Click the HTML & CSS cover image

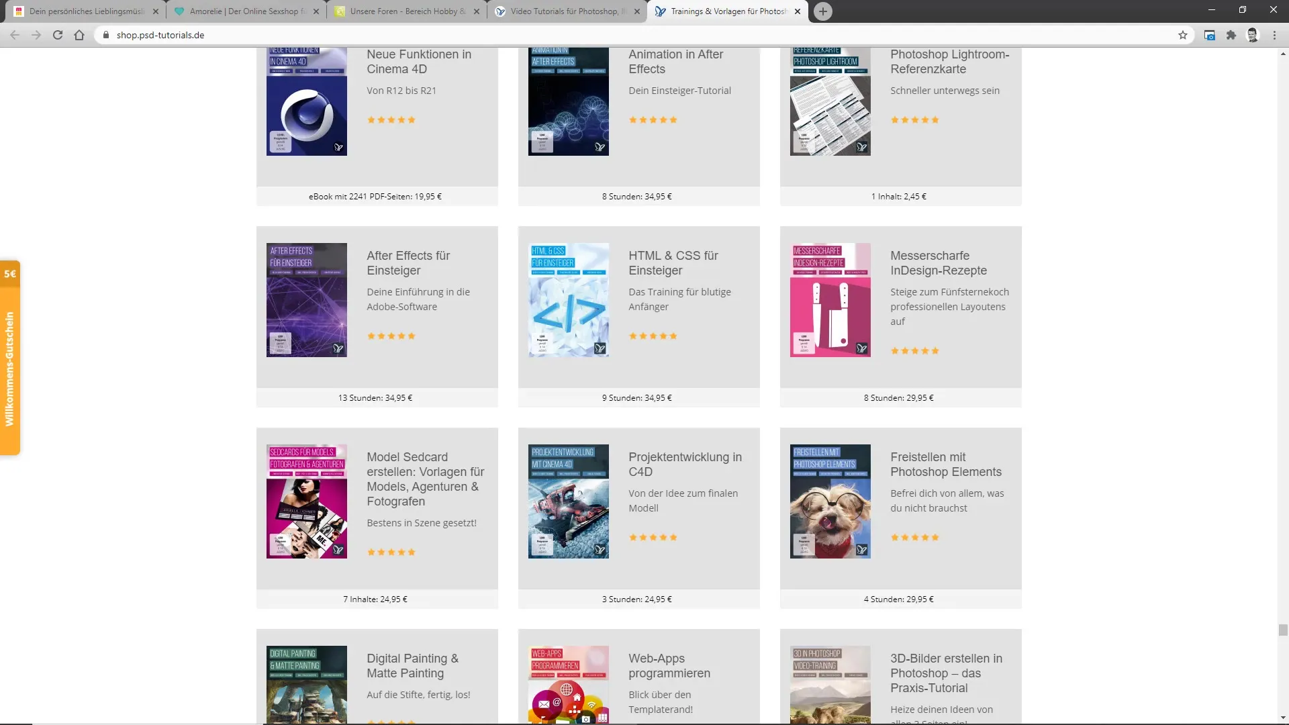click(568, 300)
